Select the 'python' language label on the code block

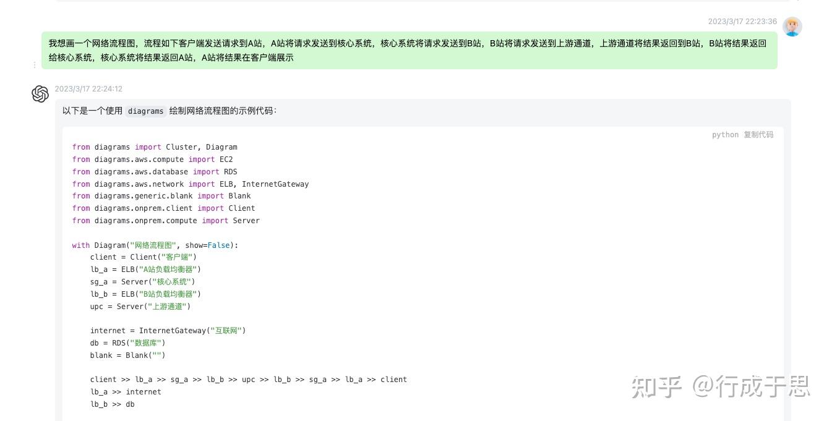coord(725,135)
